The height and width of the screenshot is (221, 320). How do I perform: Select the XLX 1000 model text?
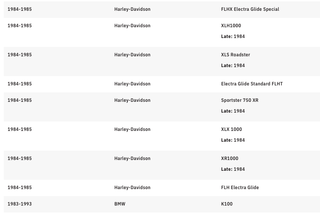(231, 130)
